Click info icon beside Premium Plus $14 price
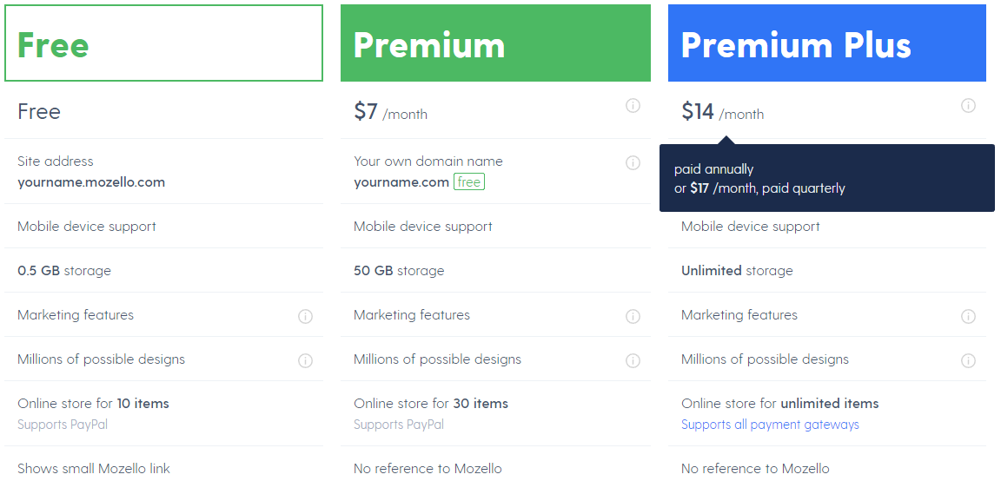 coord(968,106)
